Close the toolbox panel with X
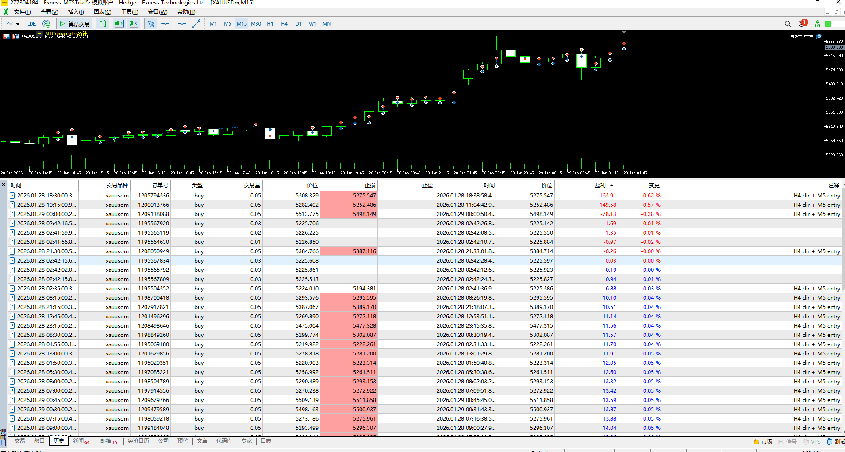The image size is (845, 452). tap(4, 185)
